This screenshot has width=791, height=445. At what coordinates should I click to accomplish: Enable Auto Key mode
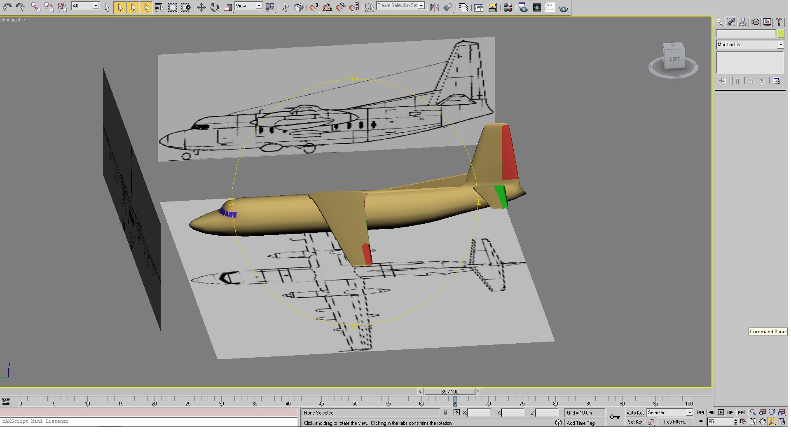point(635,412)
